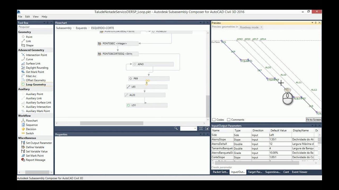Select the L65 link node
The height and width of the screenshot is (190, 339).
[147, 87]
